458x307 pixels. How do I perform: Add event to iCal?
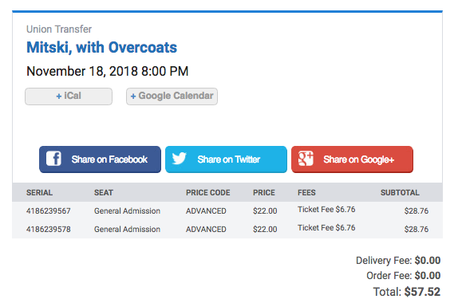click(69, 96)
